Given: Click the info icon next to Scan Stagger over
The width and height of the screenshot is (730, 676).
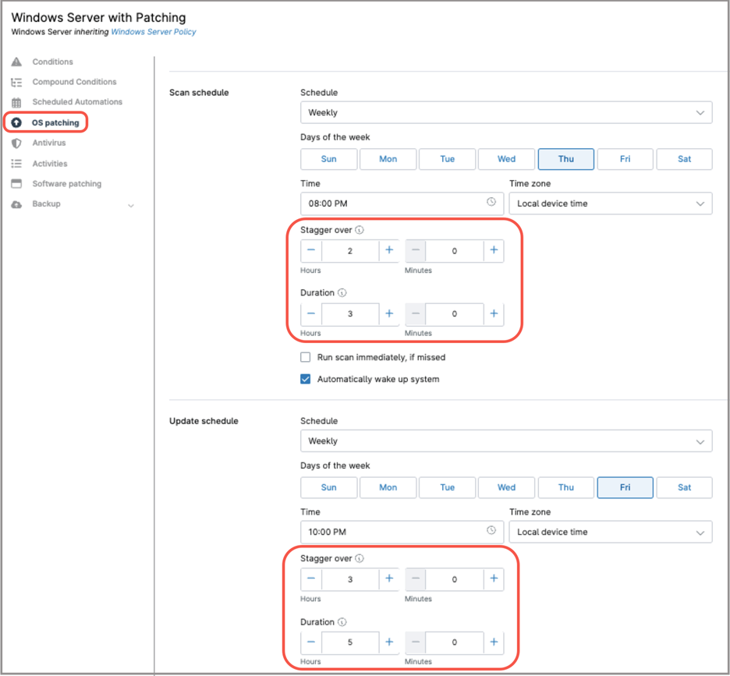Looking at the screenshot, I should [360, 230].
